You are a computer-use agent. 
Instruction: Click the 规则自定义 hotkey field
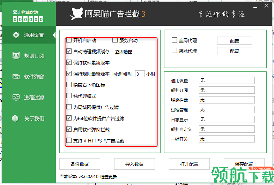coord(227,129)
